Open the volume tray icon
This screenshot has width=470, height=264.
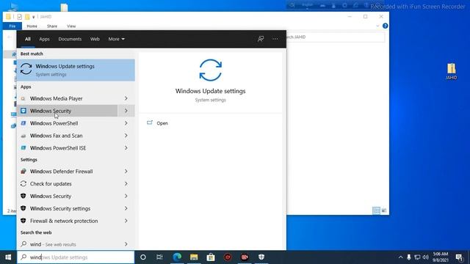pos(425,257)
